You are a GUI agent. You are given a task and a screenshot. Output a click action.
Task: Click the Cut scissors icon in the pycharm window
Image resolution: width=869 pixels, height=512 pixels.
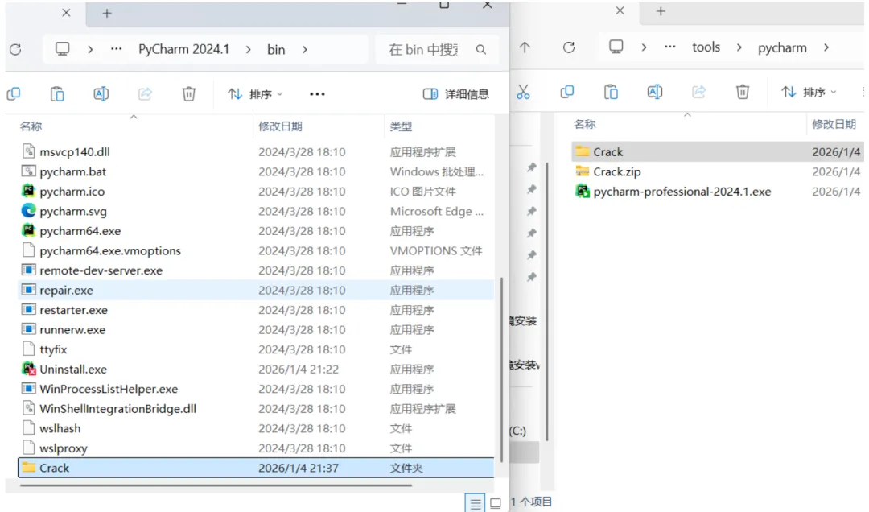(x=523, y=92)
